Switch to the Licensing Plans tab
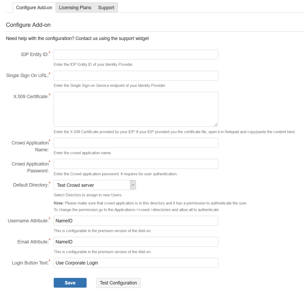 pos(75,8)
